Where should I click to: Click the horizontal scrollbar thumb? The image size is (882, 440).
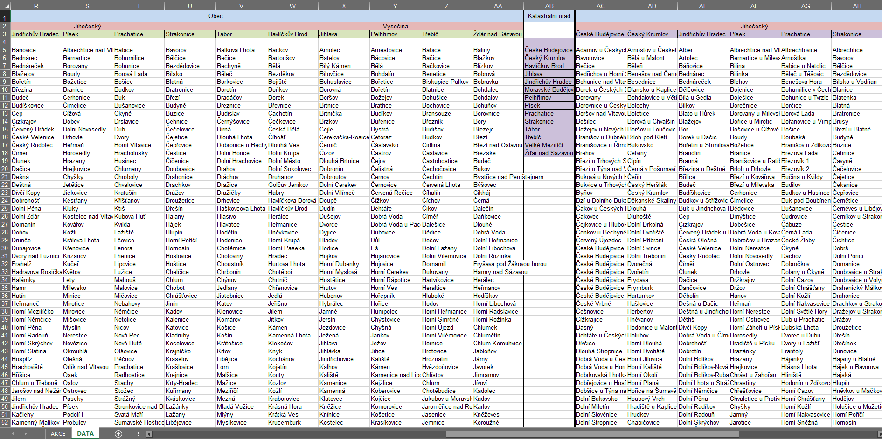[592, 434]
